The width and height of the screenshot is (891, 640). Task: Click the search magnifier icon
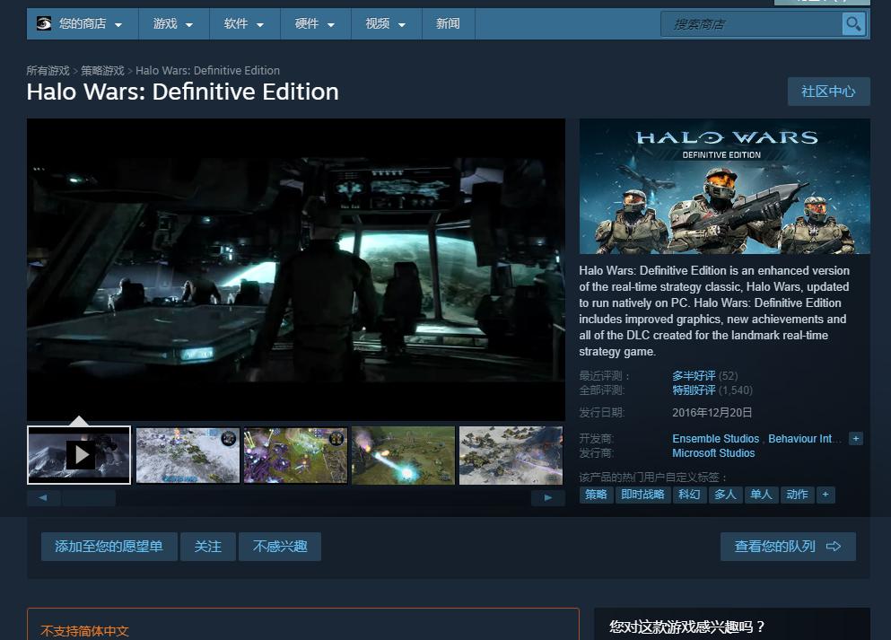pyautogui.click(x=853, y=24)
